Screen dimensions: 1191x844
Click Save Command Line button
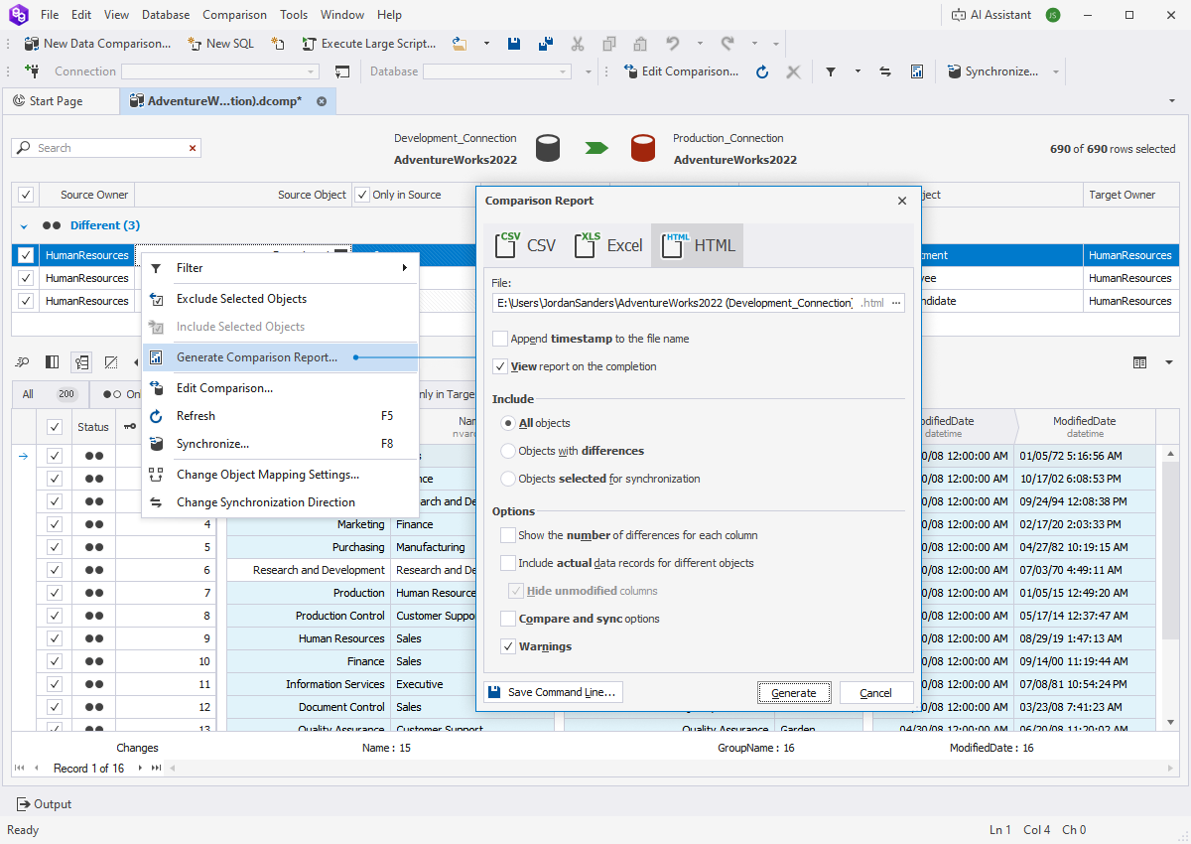pos(554,692)
